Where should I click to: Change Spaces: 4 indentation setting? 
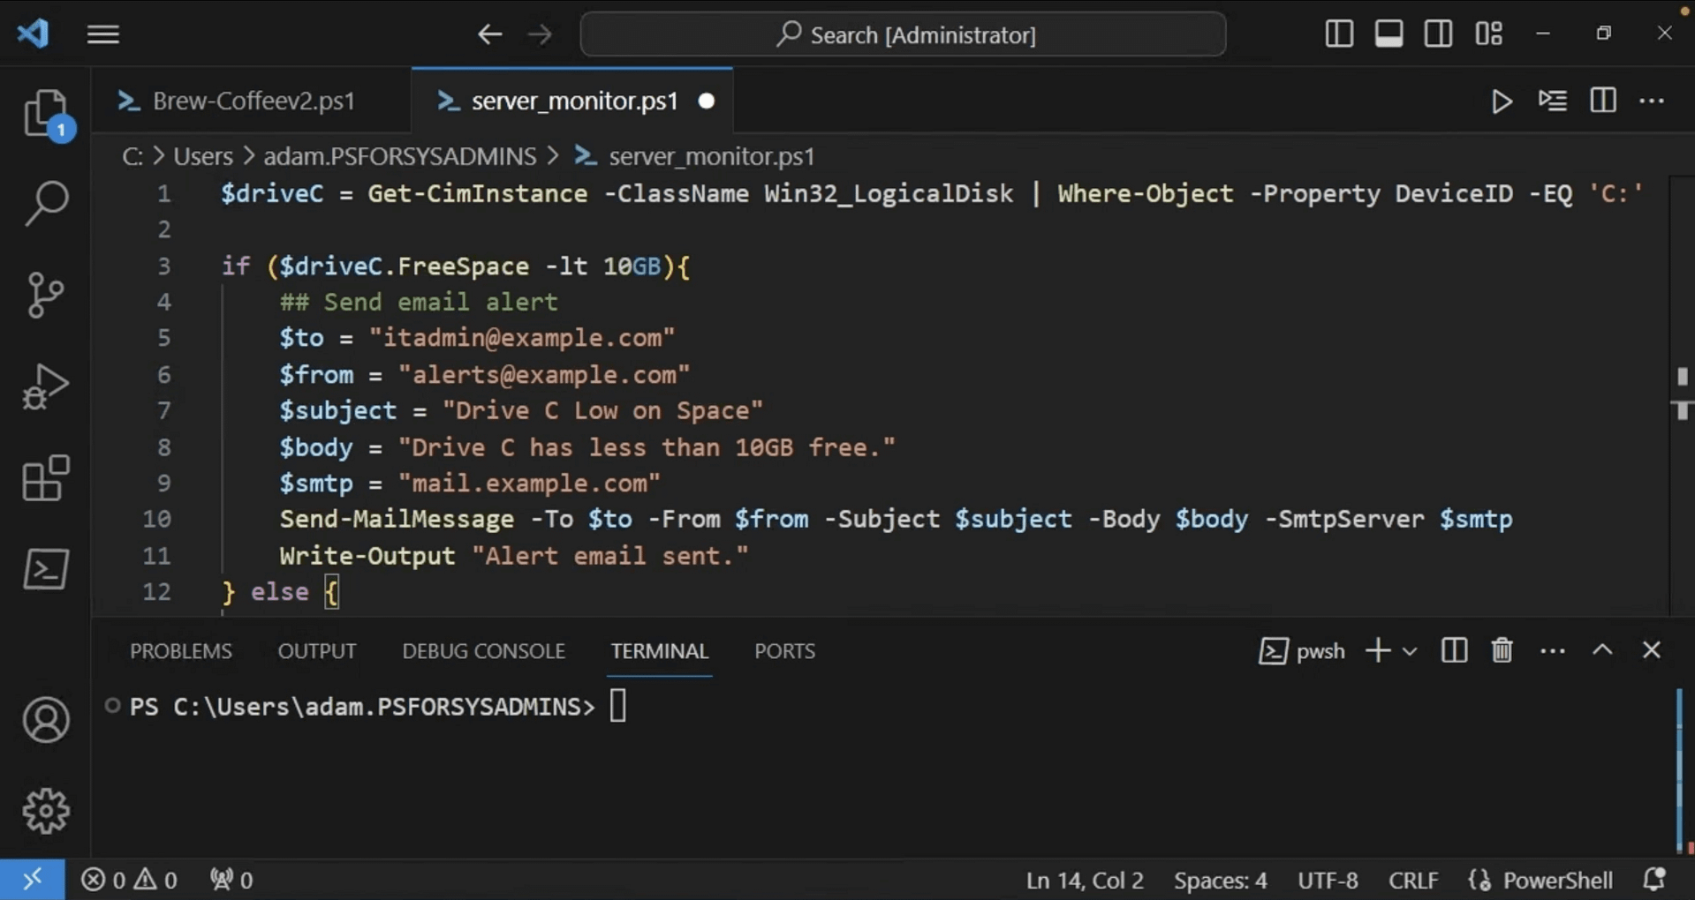1220,880
